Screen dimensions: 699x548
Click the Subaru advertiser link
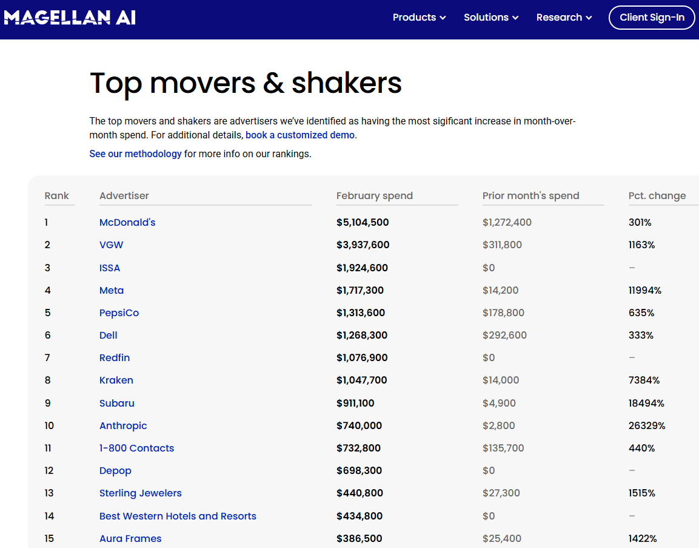(117, 404)
